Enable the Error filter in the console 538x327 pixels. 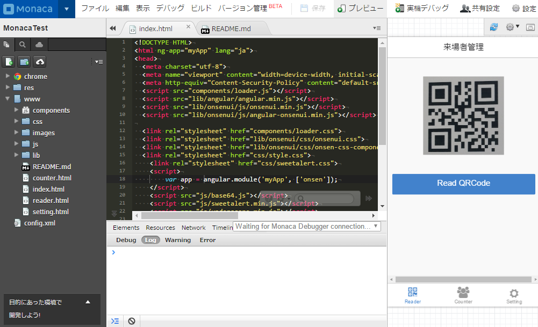207,240
